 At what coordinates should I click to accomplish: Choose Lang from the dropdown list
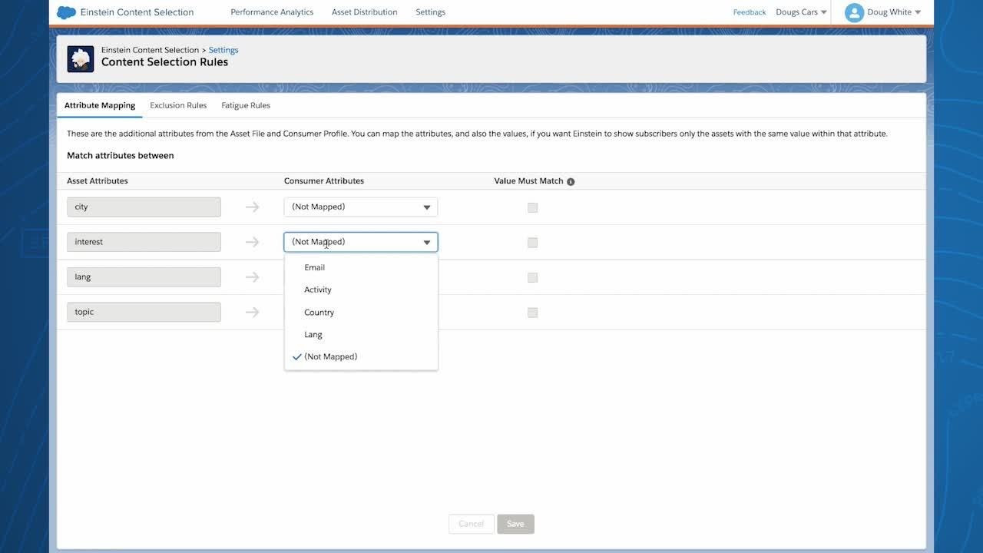pyautogui.click(x=361, y=335)
